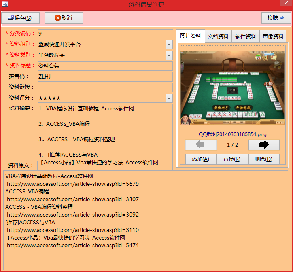This screenshot has width=293, height=272.
Task: Click summary line 2. ACCESS_VBA编程
Action: point(64,124)
